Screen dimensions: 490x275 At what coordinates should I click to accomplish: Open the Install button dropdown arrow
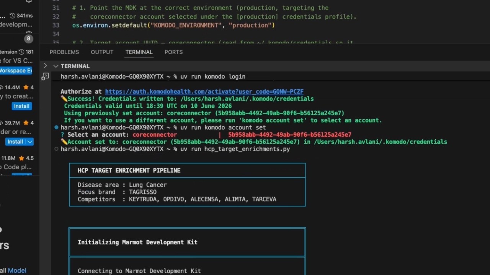[29, 142]
